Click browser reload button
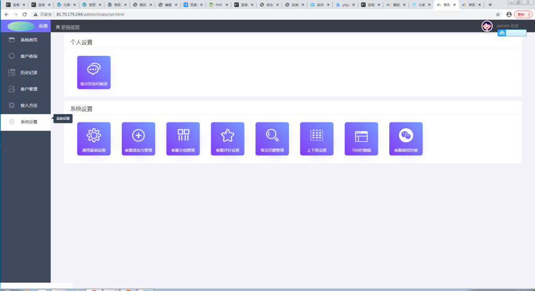Image resolution: width=535 pixels, height=291 pixels. tap(25, 15)
